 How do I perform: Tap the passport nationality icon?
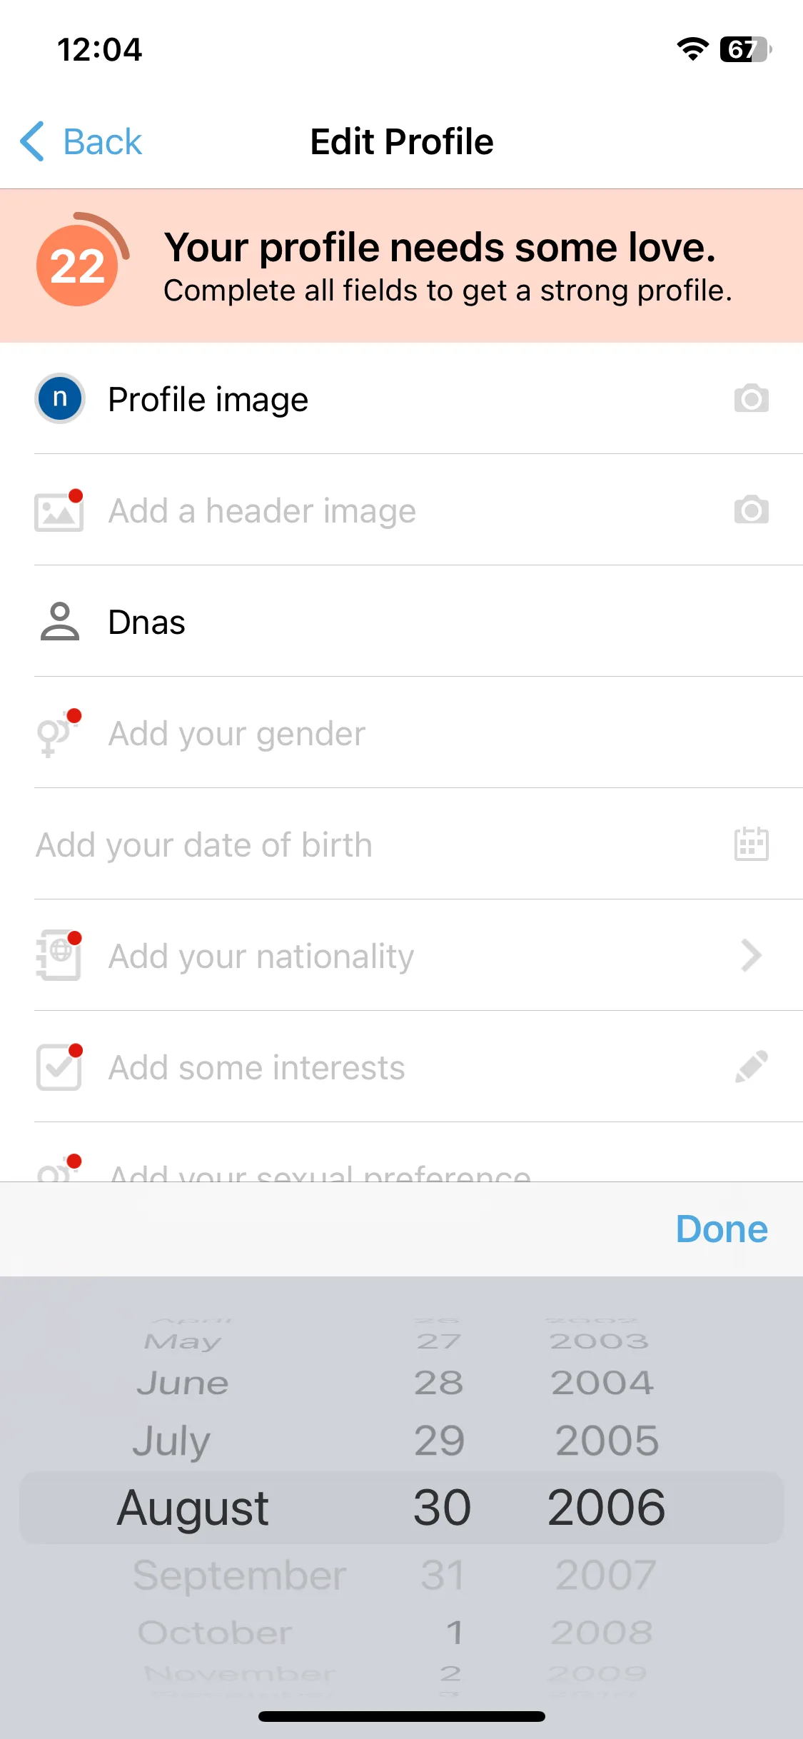click(x=59, y=955)
